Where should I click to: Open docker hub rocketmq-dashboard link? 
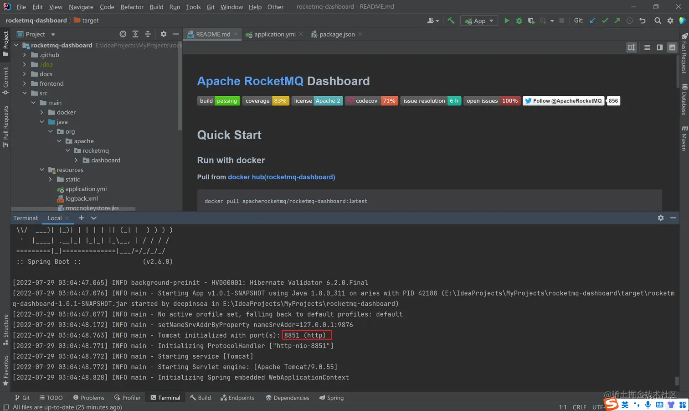(281, 177)
